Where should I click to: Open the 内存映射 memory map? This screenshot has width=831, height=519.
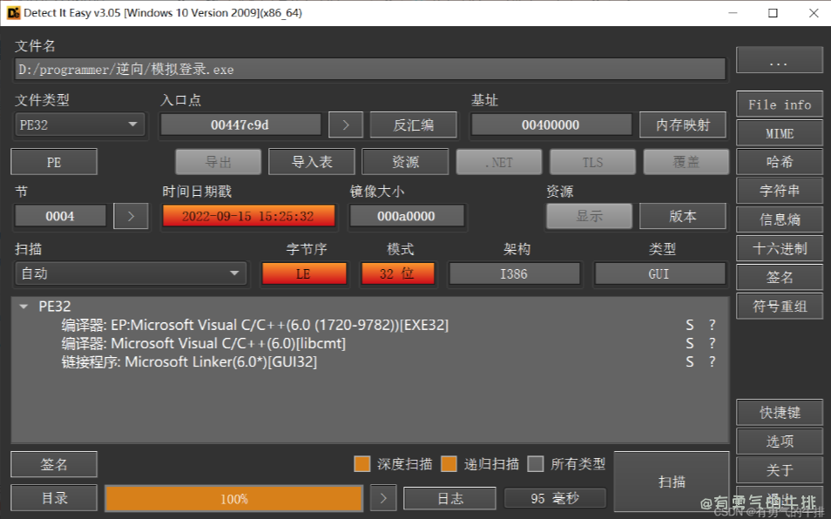point(683,125)
